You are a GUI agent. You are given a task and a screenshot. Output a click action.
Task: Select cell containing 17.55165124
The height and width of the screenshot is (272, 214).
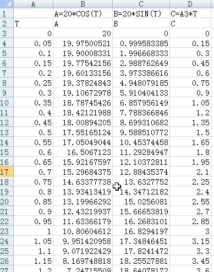click(83, 132)
